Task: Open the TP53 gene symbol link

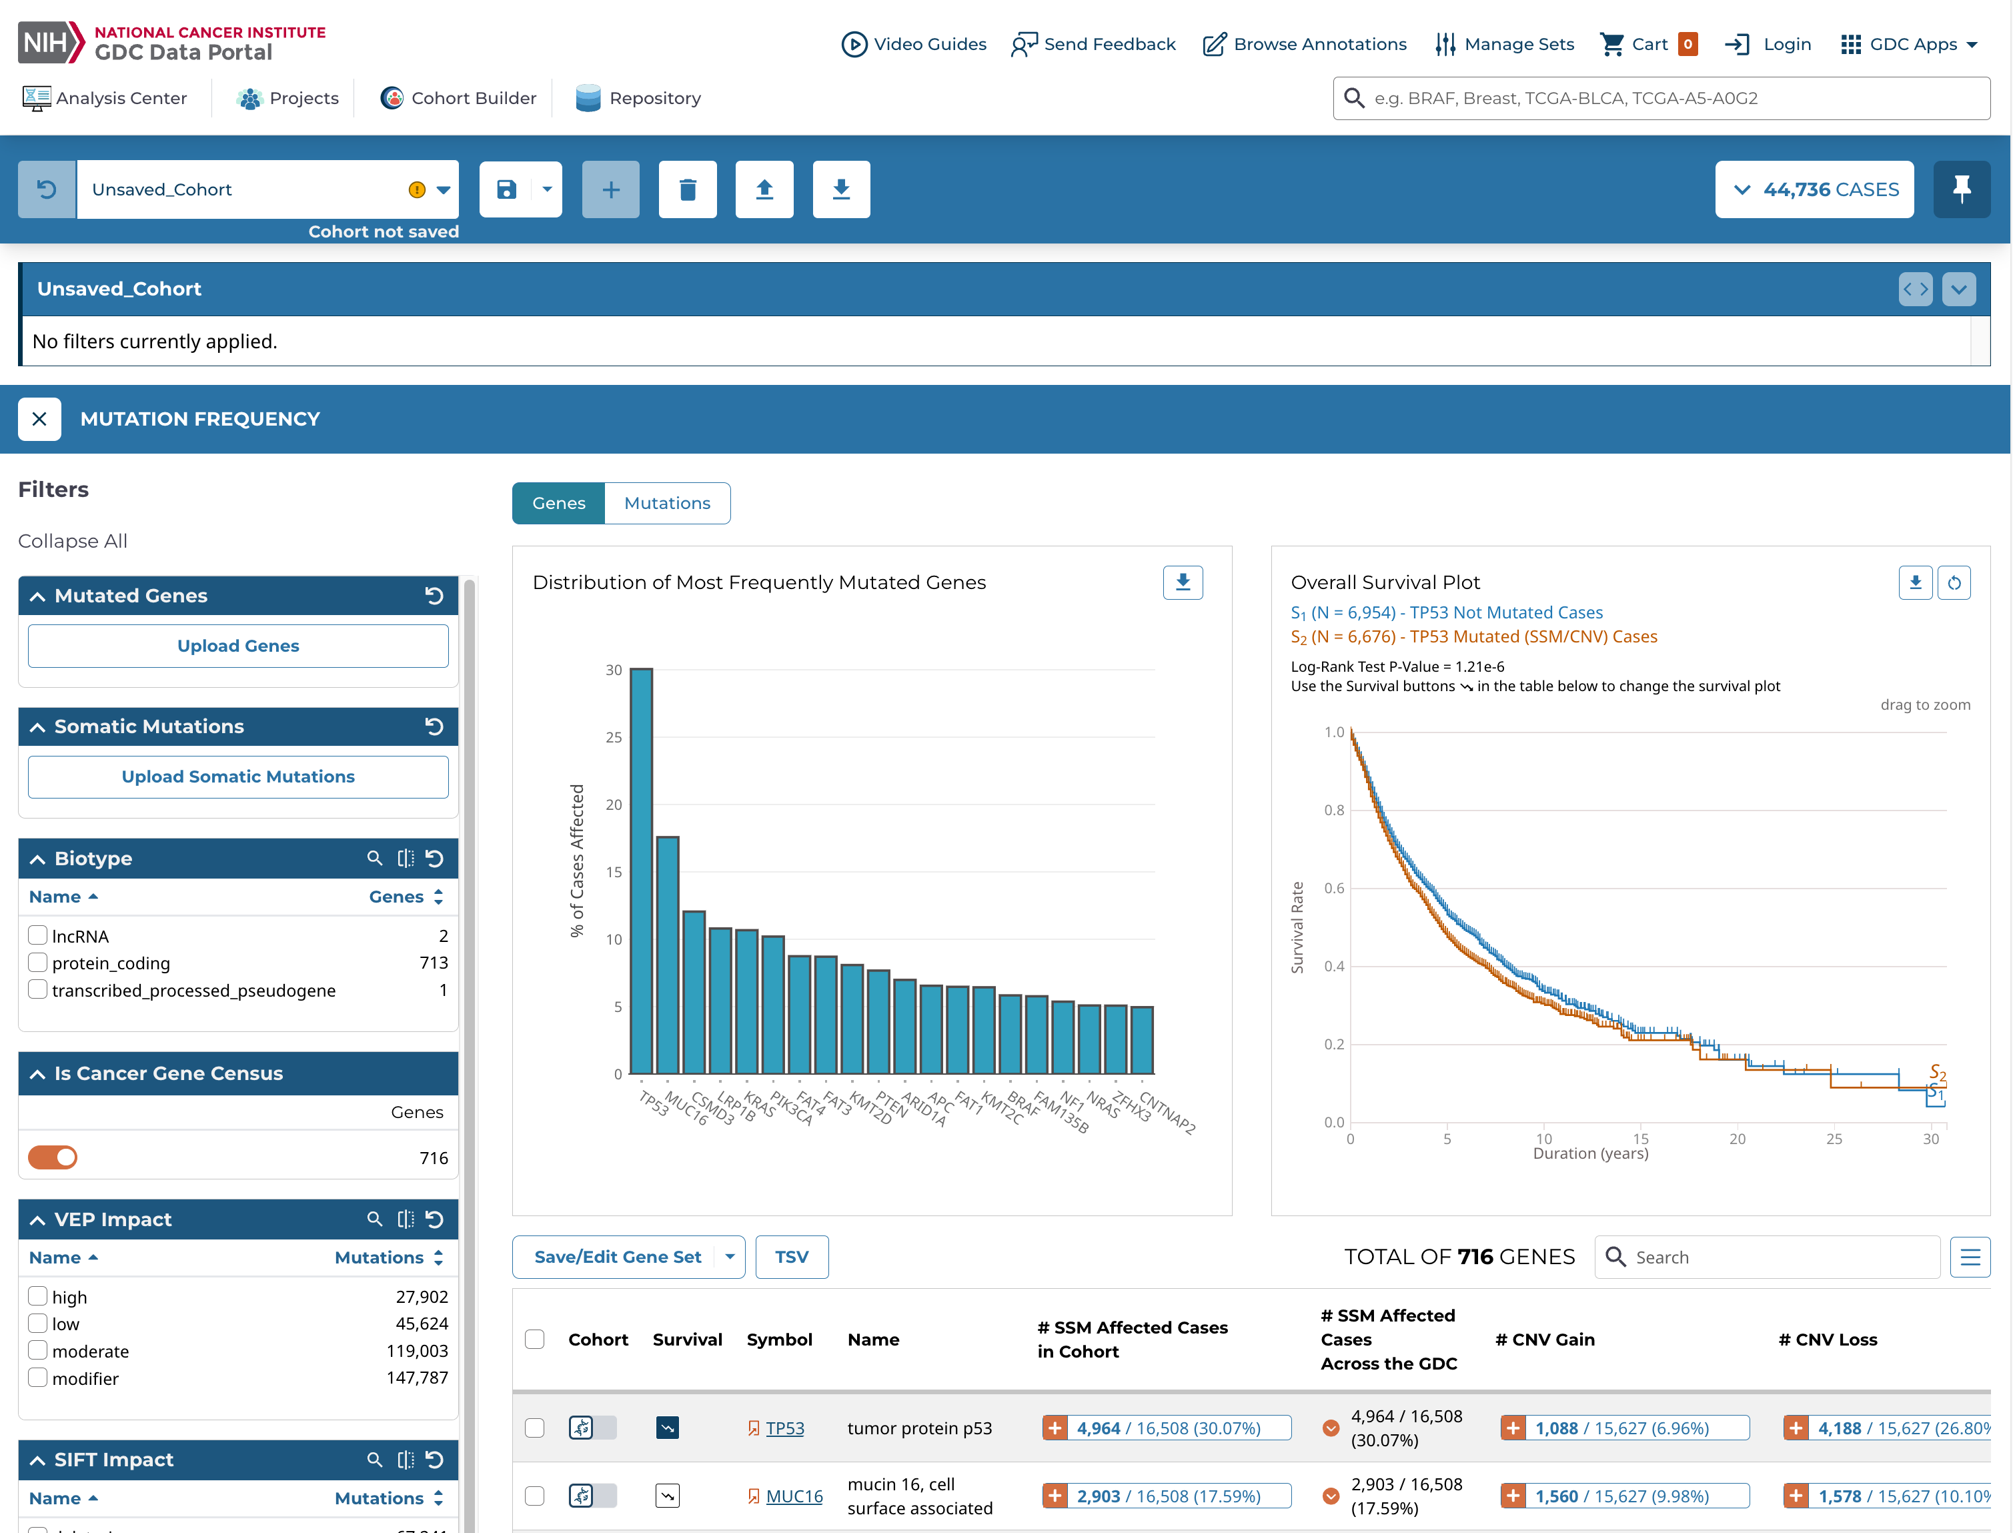Action: 784,1428
